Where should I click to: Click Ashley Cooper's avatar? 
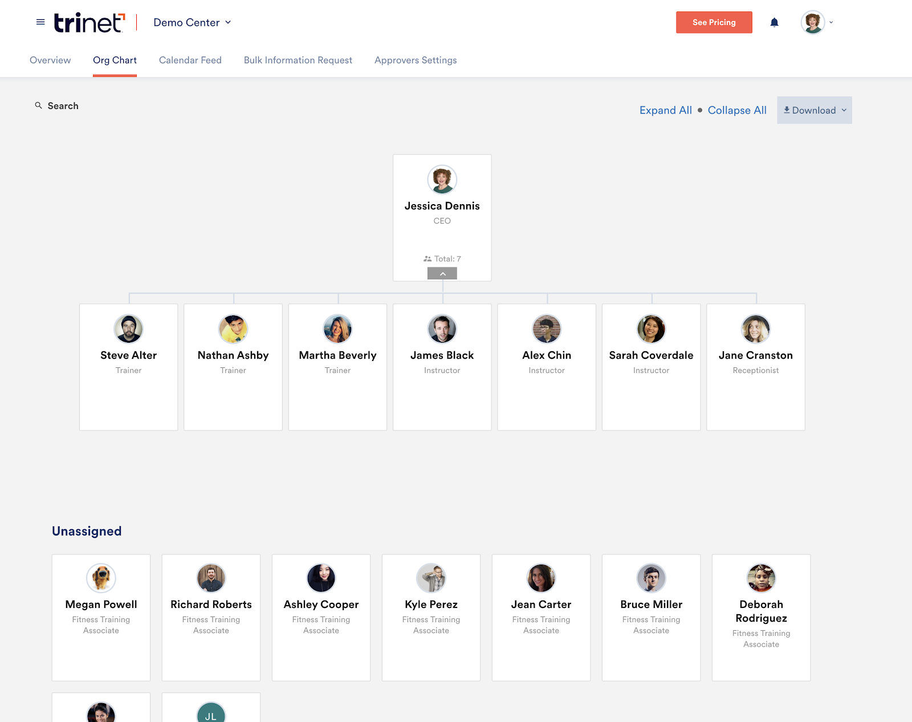coord(321,578)
